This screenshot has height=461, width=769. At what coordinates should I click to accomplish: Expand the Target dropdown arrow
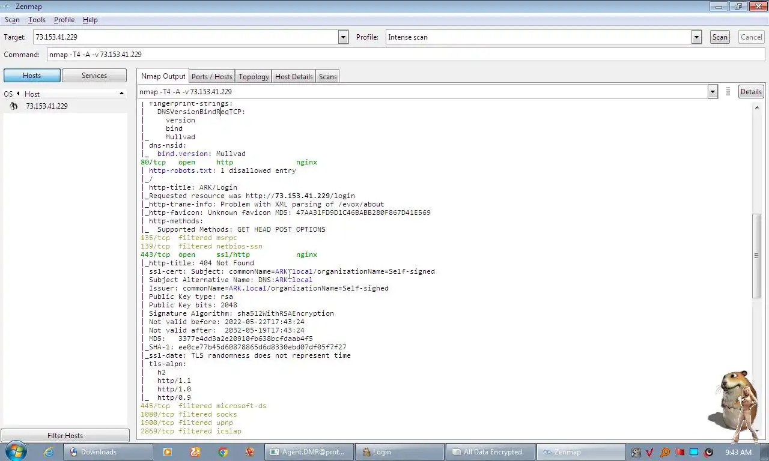(343, 37)
